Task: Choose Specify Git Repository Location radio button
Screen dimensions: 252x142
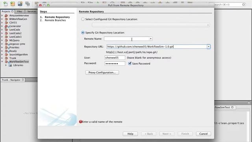Action: tap(83, 32)
